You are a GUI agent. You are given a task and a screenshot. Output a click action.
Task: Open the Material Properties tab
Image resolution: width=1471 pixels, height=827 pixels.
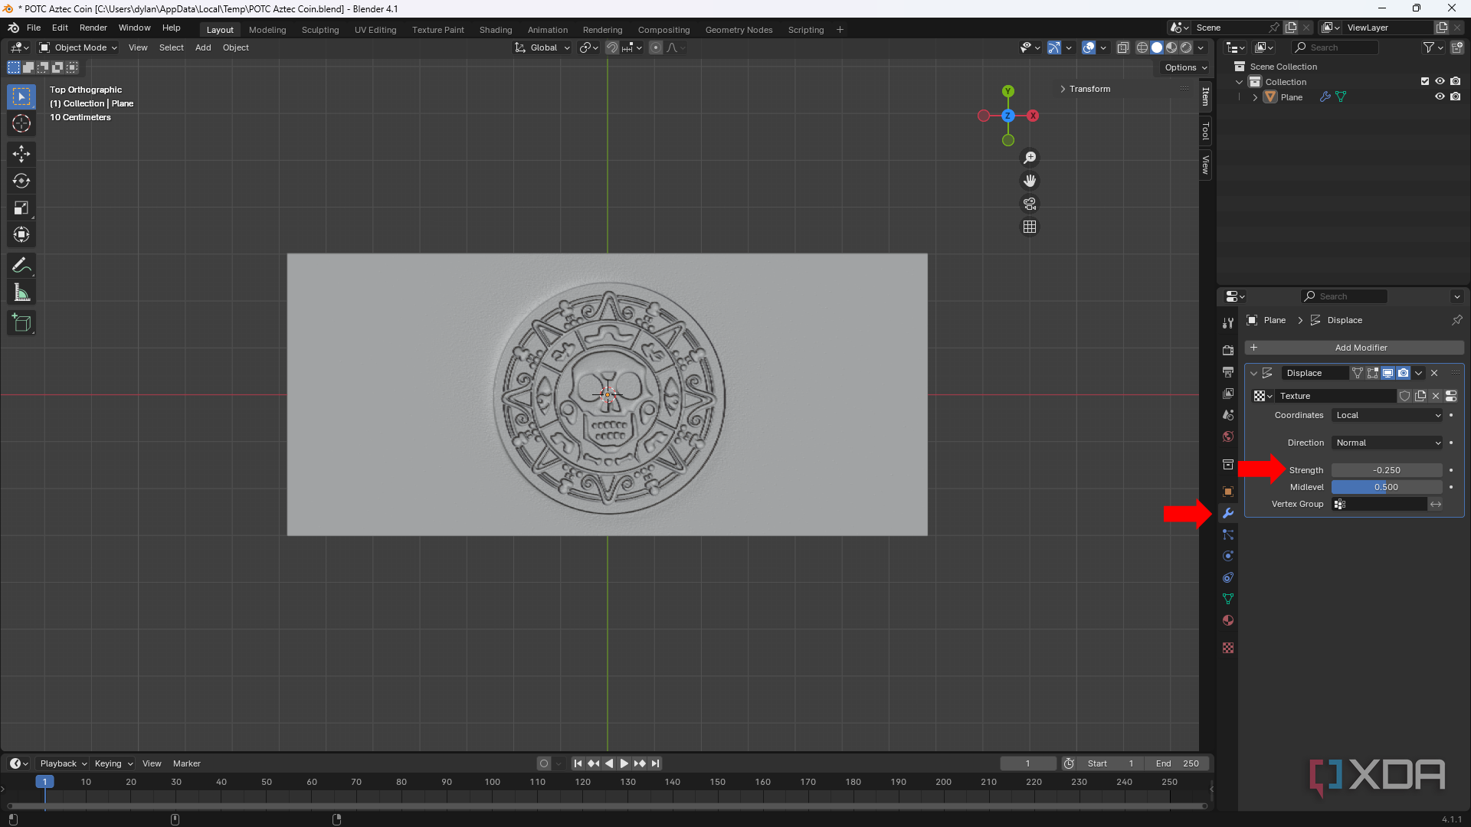pyautogui.click(x=1228, y=620)
